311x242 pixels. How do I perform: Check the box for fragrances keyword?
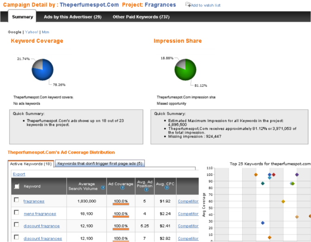pos(16,200)
